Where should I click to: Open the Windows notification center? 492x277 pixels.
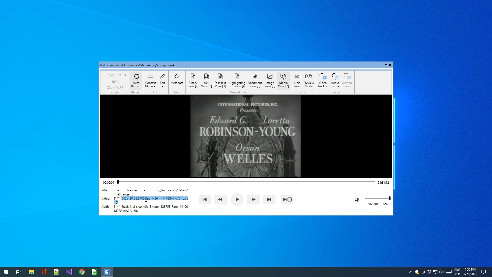tap(484, 272)
